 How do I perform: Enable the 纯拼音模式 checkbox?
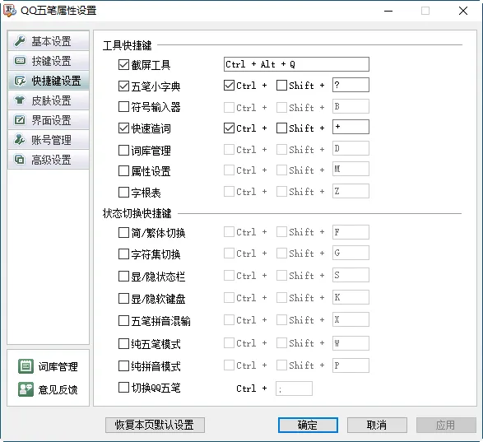pyautogui.click(x=123, y=366)
